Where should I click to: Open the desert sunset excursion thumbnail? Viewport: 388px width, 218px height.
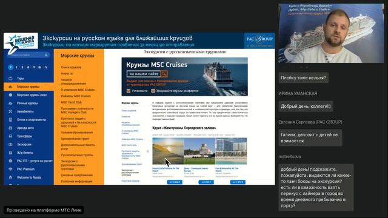[168, 151]
